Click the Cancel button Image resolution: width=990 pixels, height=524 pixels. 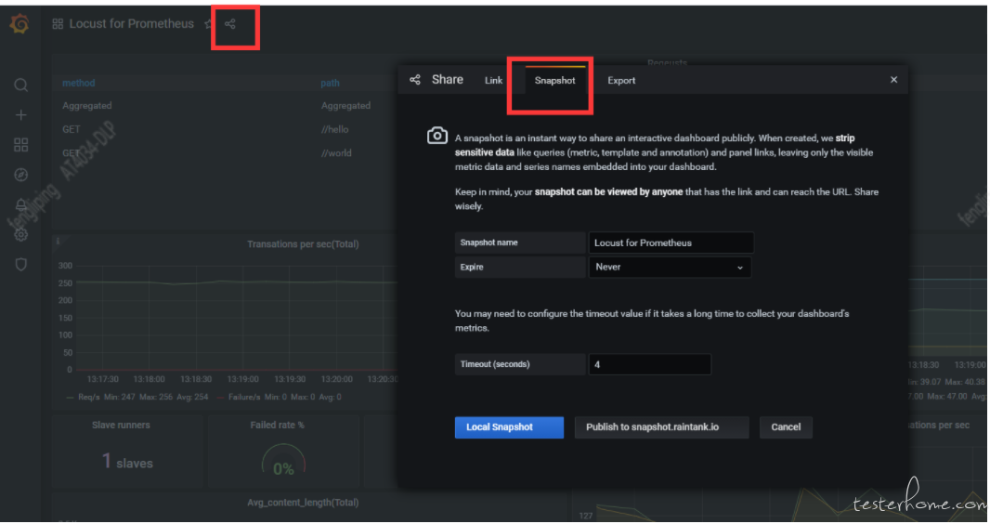click(x=786, y=427)
